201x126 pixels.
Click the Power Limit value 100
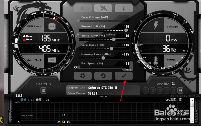pyautogui.click(x=127, y=26)
